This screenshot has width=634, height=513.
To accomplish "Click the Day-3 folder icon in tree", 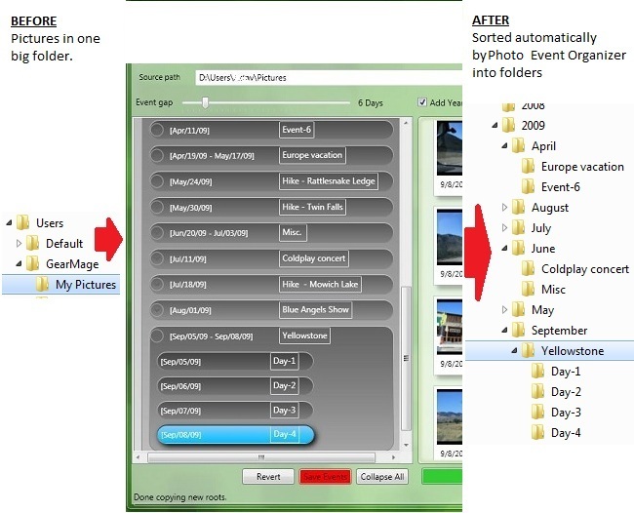I will click(x=537, y=412).
